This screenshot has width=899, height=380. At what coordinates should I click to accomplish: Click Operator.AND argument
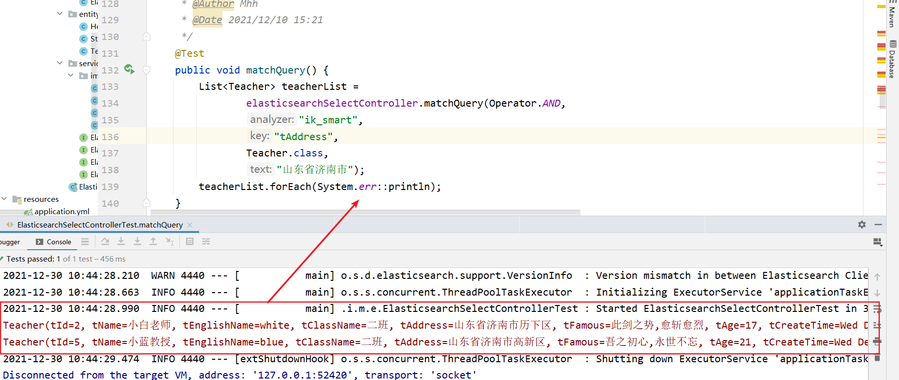point(525,103)
